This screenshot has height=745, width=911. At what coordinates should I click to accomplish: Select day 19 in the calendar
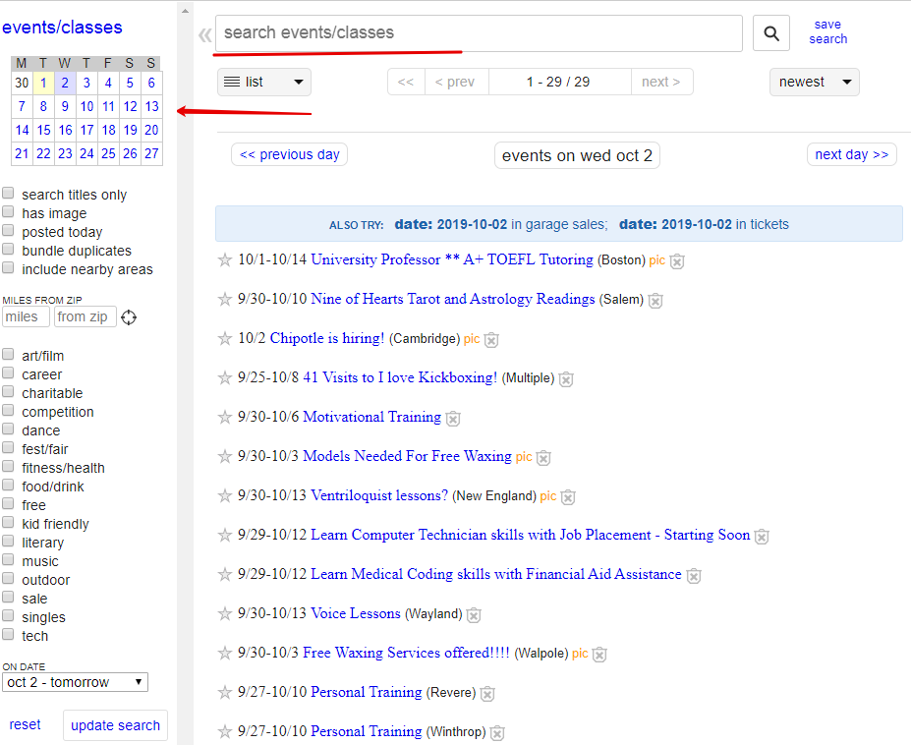point(130,130)
